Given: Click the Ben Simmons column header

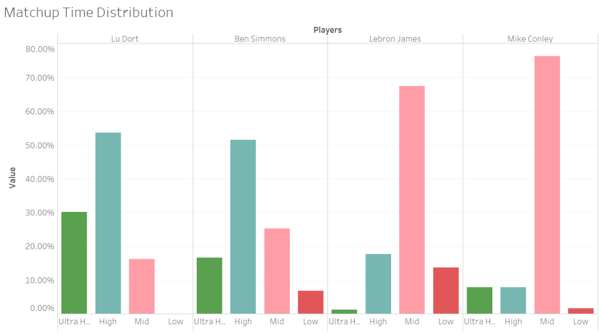Looking at the screenshot, I should (260, 39).
